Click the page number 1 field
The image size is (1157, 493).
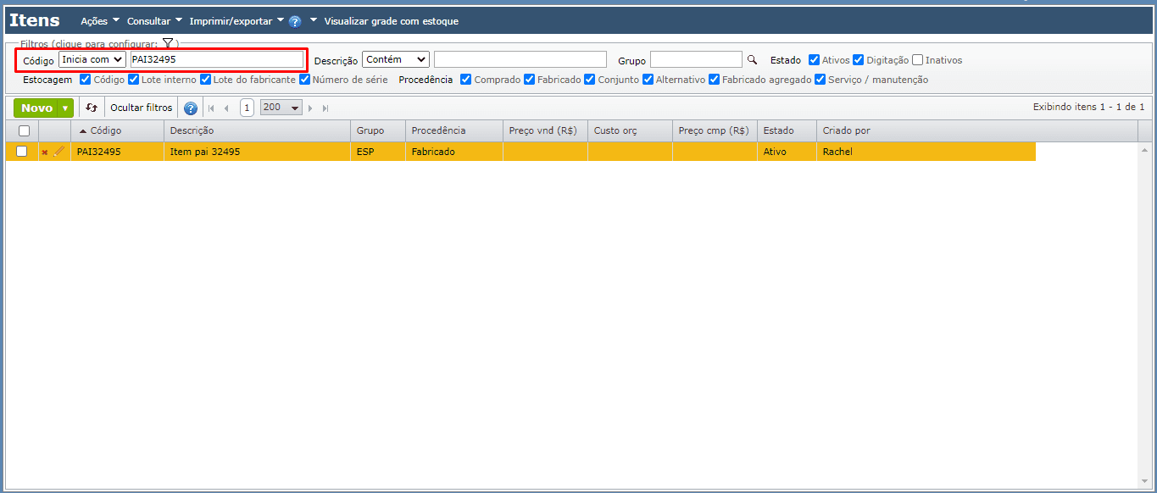click(247, 108)
